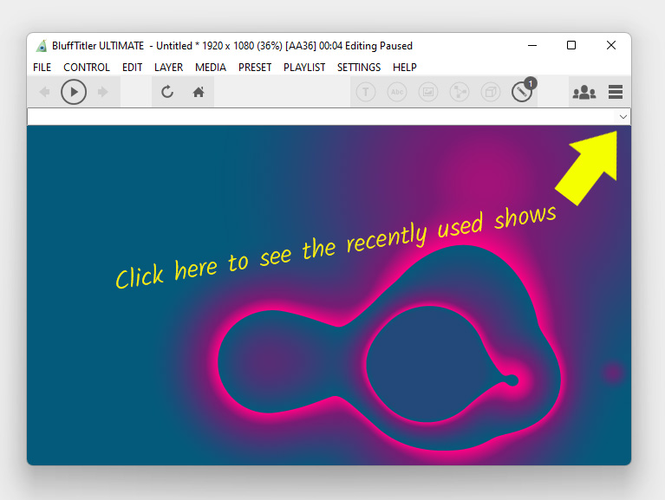The height and width of the screenshot is (500, 665).
Task: Add a text layer with T icon
Action: point(366,92)
